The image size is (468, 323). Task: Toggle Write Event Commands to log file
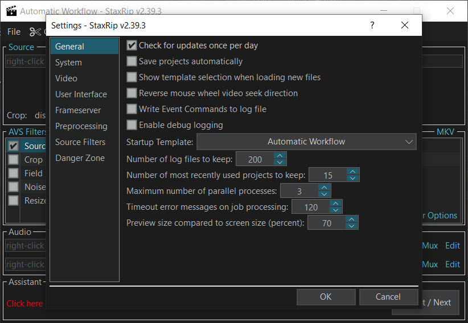coord(132,109)
